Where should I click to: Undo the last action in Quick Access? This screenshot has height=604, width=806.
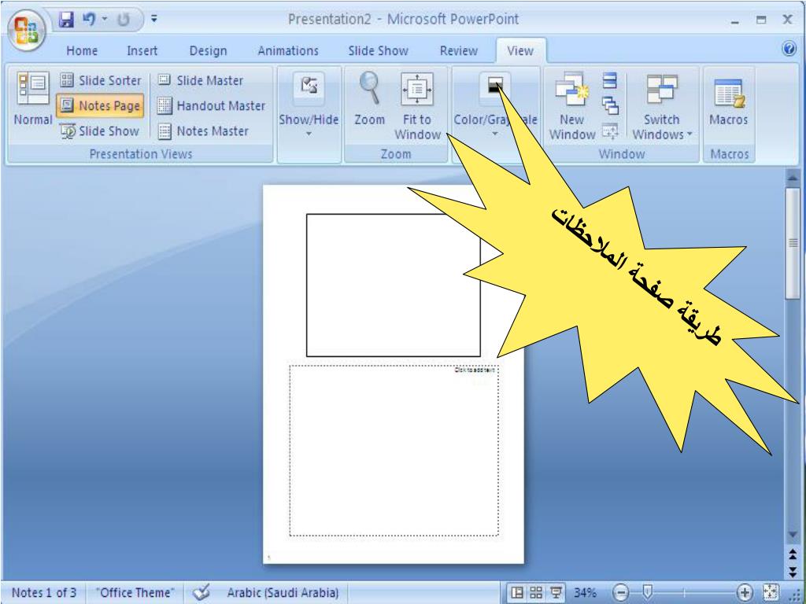coord(90,20)
